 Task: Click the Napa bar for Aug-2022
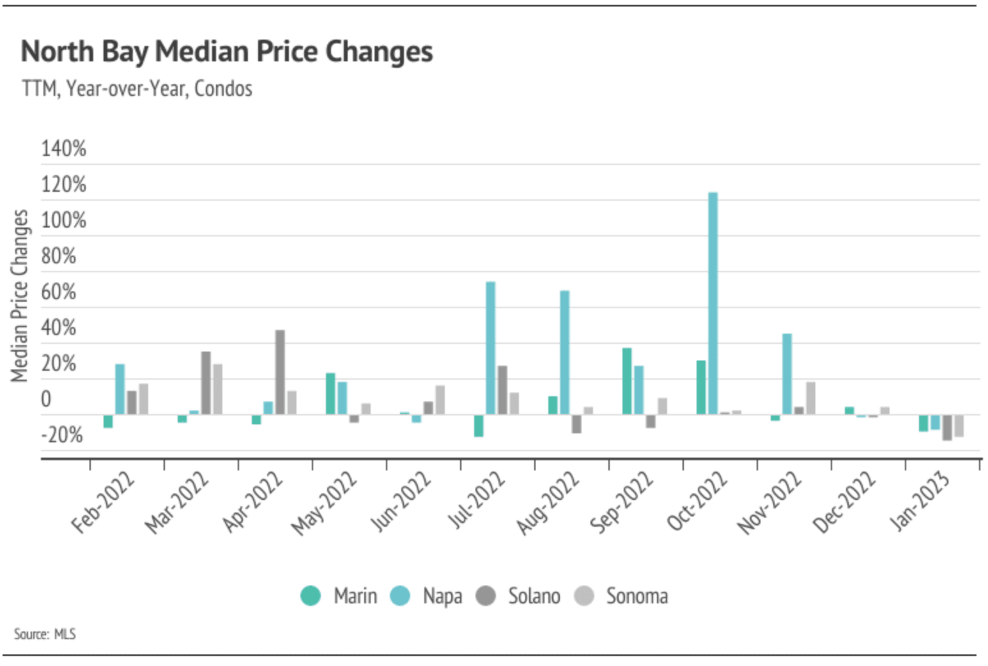(x=564, y=352)
